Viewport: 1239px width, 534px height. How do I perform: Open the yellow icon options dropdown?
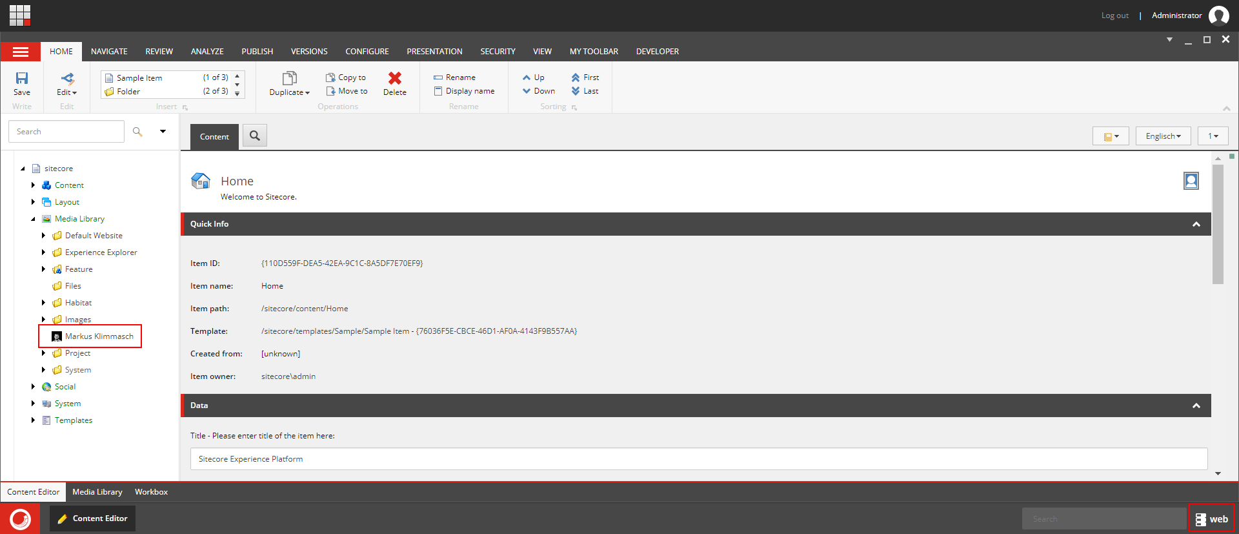tap(1111, 136)
